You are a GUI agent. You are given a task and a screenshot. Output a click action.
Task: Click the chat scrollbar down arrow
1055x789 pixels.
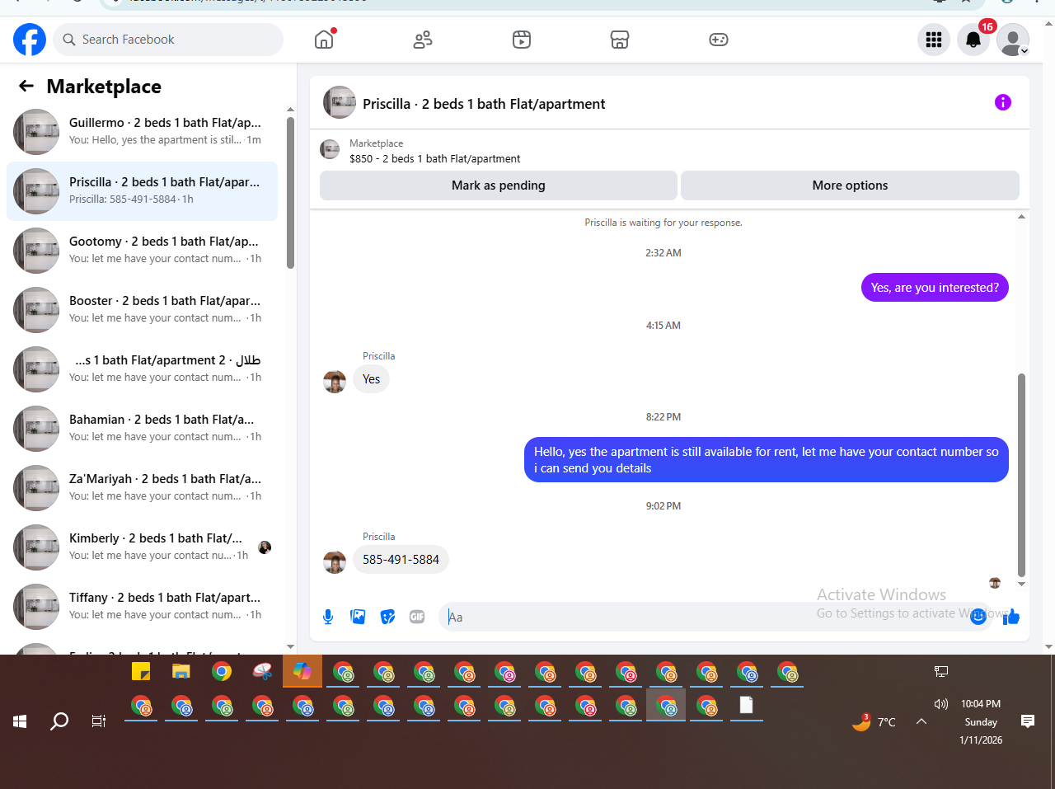click(x=1021, y=584)
